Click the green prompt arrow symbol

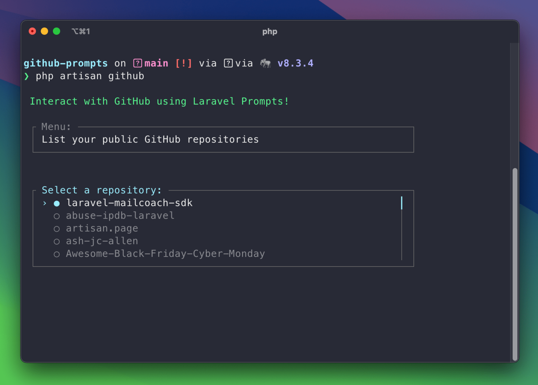[x=26, y=76]
